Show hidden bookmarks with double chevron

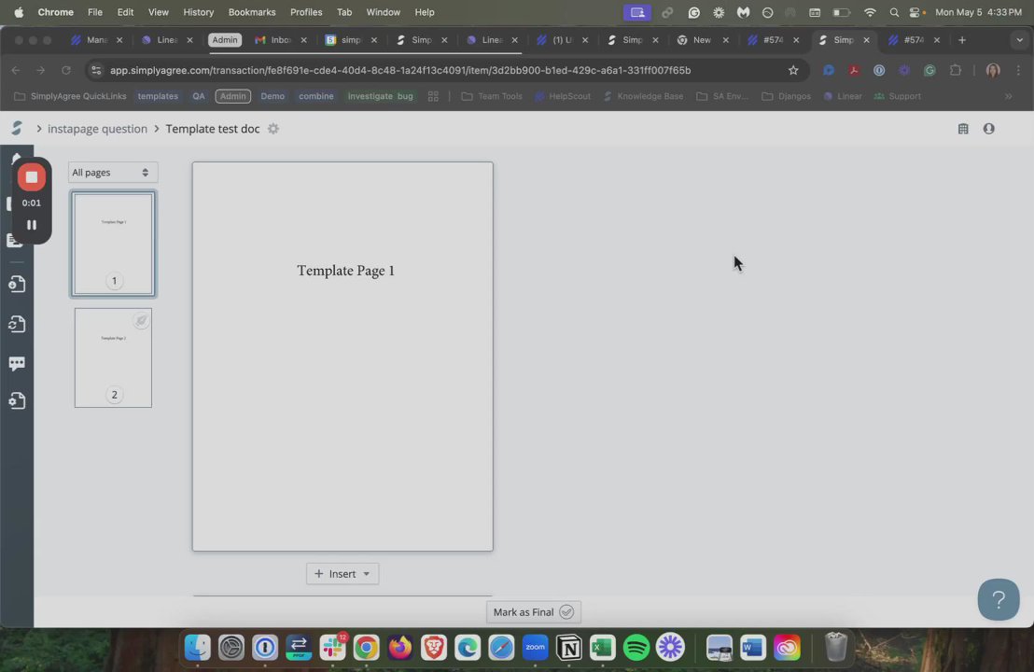pos(1008,96)
